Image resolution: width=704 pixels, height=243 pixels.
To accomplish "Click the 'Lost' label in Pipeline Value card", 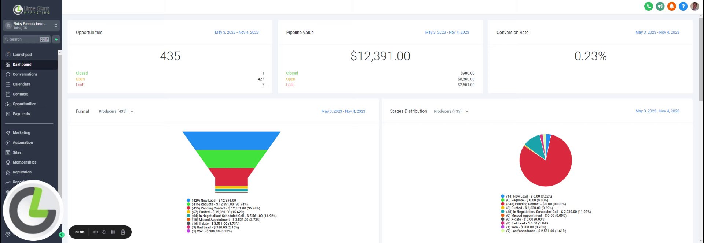I will 290,85.
